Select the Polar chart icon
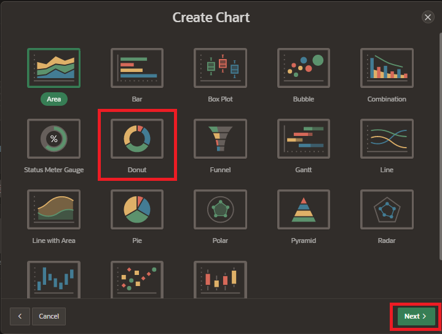The height and width of the screenshot is (334, 442). [x=220, y=210]
